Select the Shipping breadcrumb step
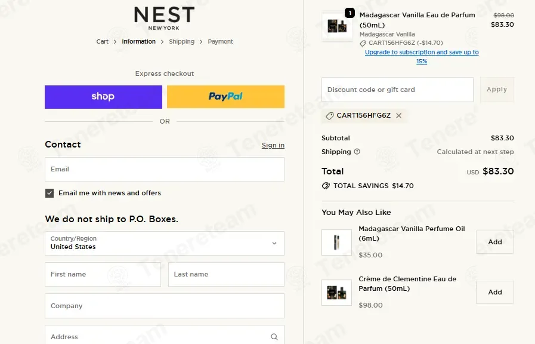This screenshot has height=344, width=535. [x=181, y=42]
